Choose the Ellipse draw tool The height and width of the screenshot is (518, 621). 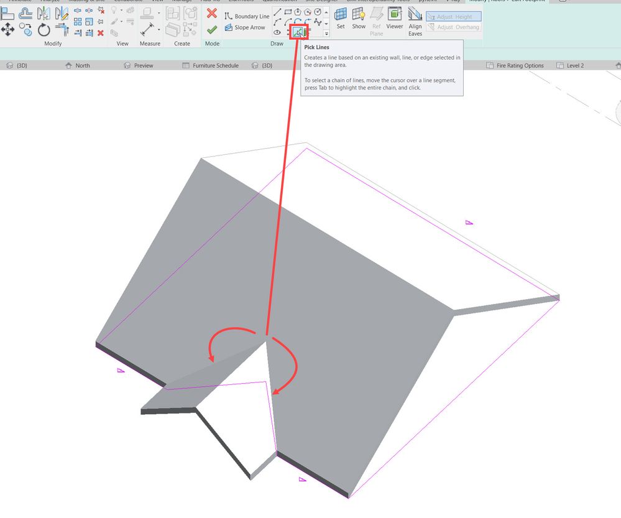click(x=278, y=32)
